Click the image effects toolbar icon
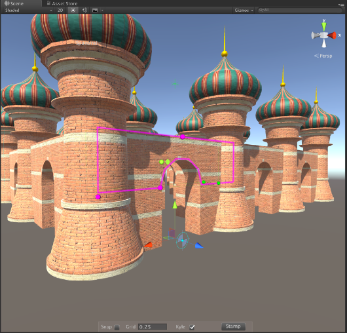 click(x=95, y=10)
